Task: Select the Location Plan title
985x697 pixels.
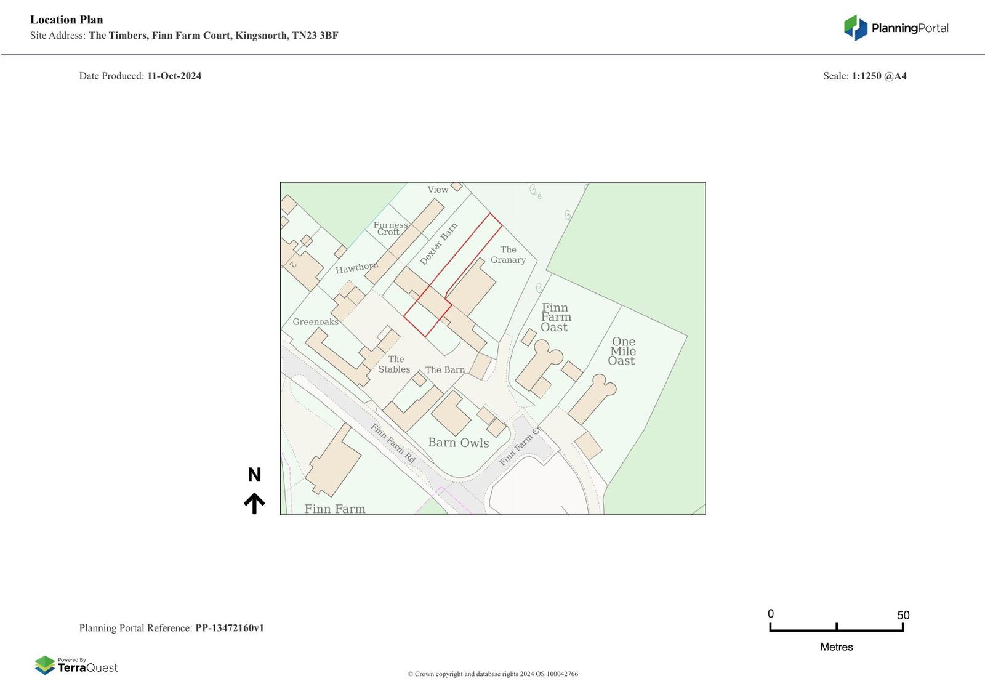Action: tap(66, 20)
